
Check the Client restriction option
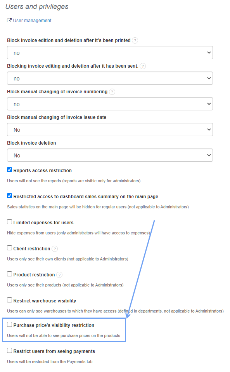coord(9,248)
